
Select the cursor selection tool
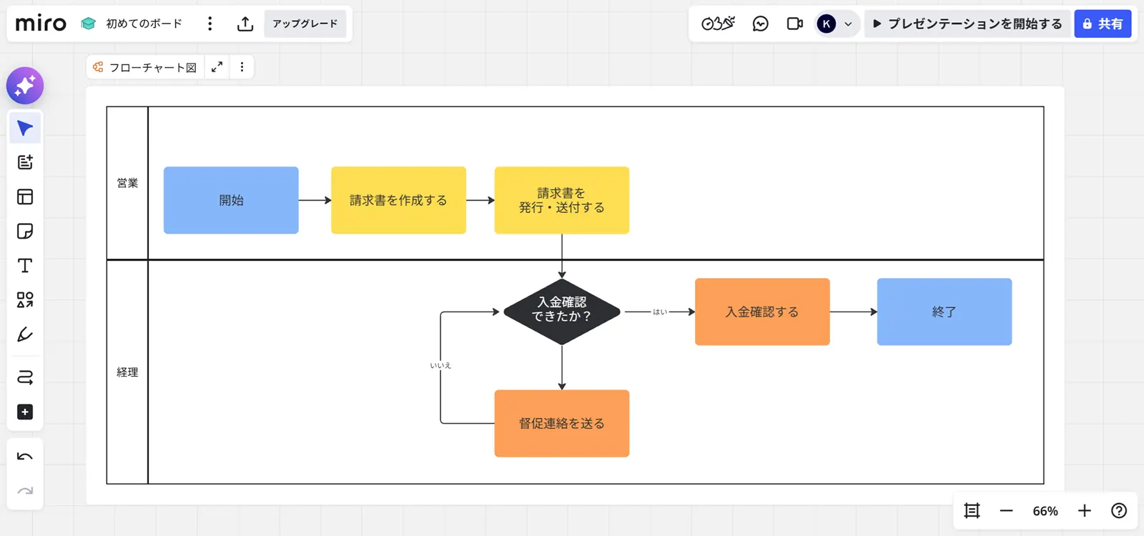tap(25, 129)
